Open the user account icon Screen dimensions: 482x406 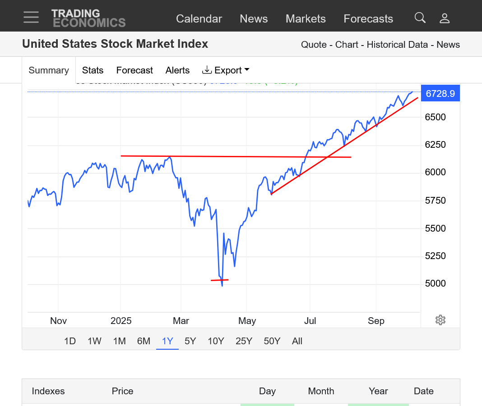445,18
